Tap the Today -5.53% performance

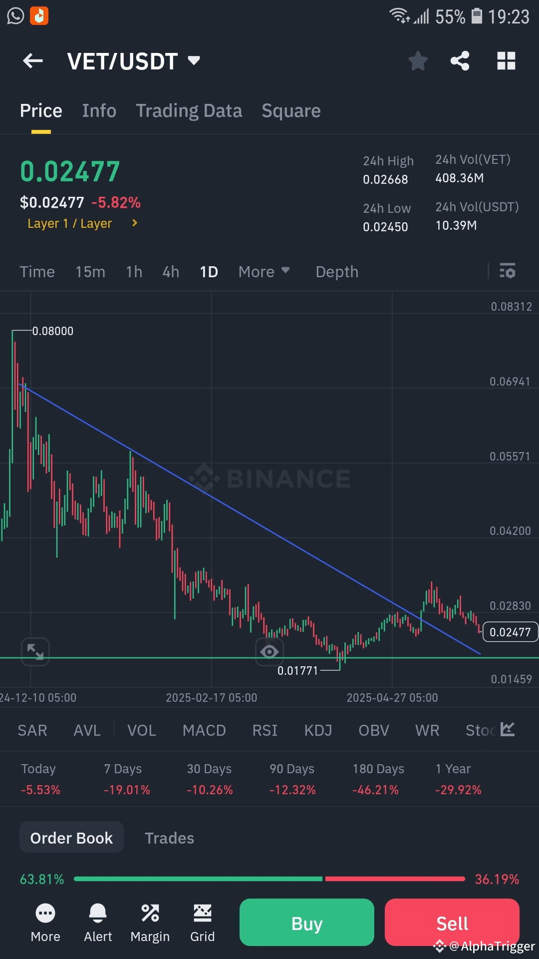(x=40, y=779)
